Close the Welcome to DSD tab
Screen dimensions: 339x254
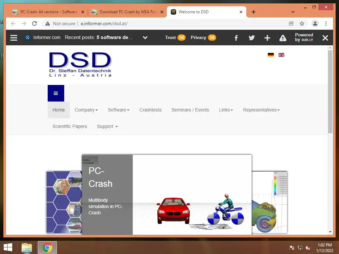pos(241,12)
